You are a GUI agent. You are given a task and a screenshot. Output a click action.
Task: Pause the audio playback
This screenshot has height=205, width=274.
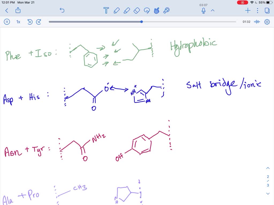pos(7,22)
